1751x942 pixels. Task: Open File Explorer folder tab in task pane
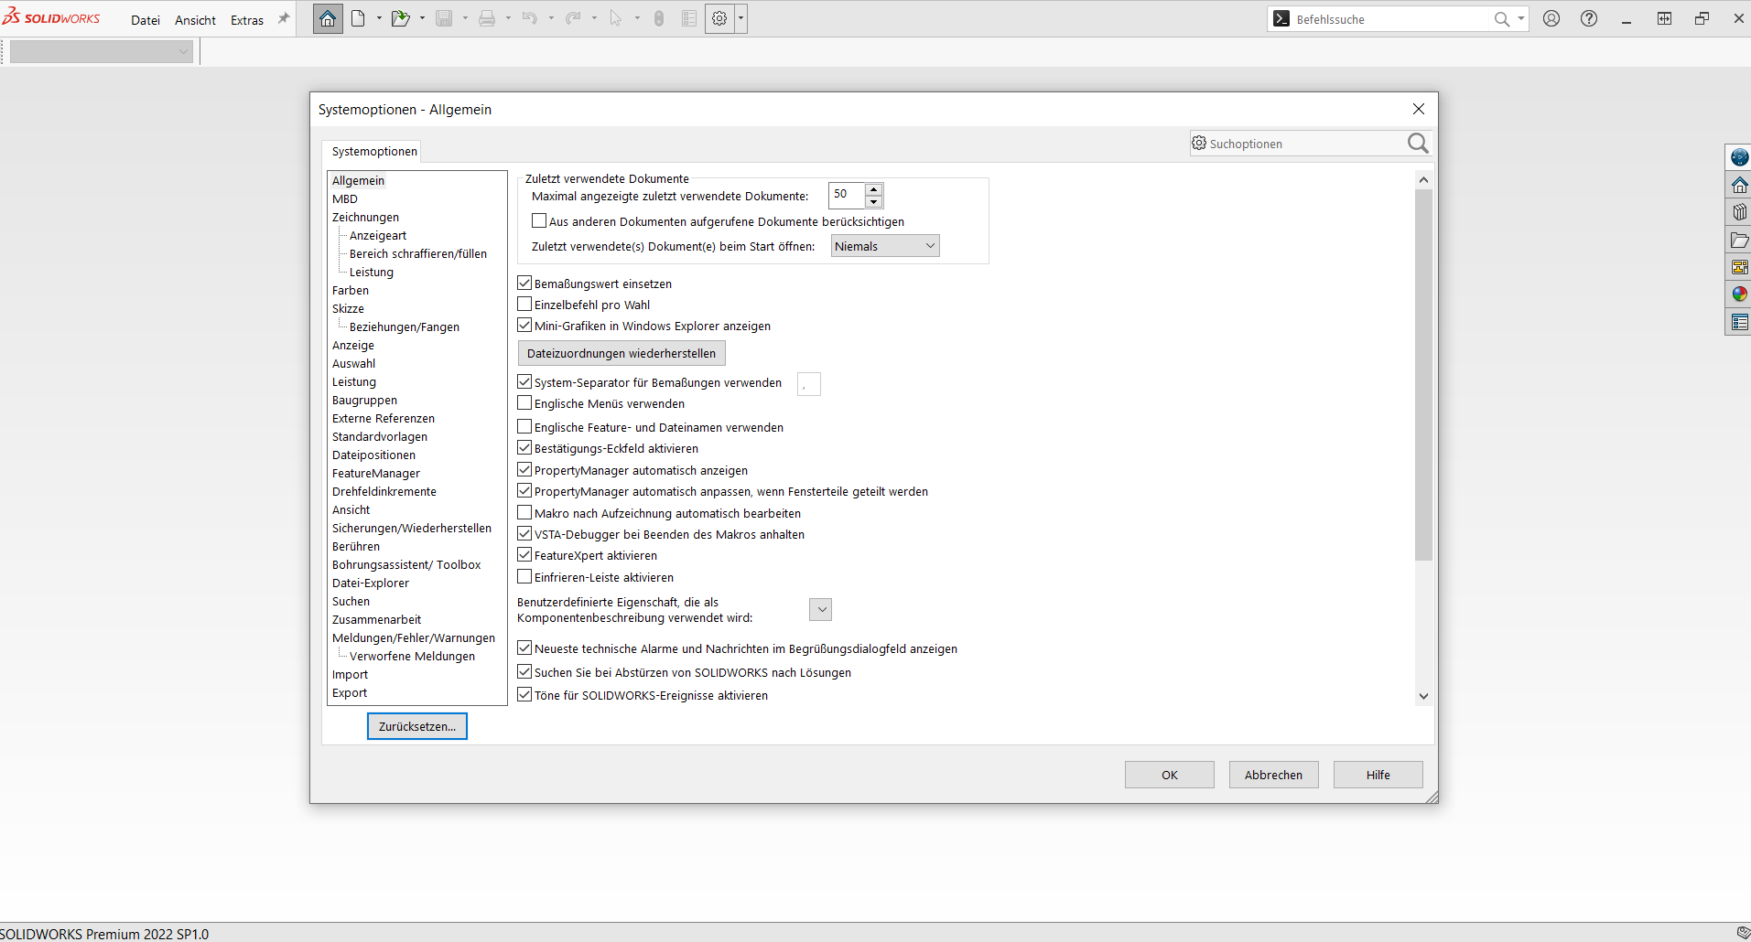click(1739, 240)
